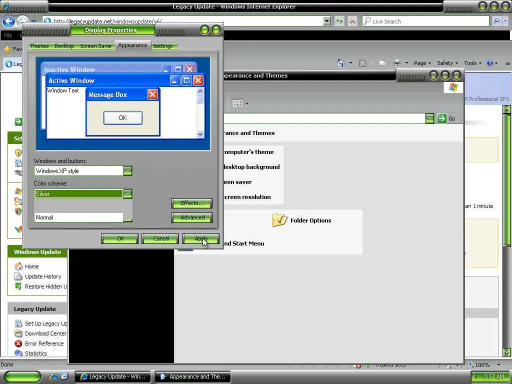Viewport: 512px width, 384px height.
Task: Open the Control Panel address dropdown arrow
Action: tap(429, 118)
